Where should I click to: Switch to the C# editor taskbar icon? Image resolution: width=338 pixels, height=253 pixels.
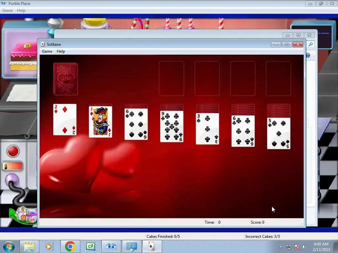90,246
